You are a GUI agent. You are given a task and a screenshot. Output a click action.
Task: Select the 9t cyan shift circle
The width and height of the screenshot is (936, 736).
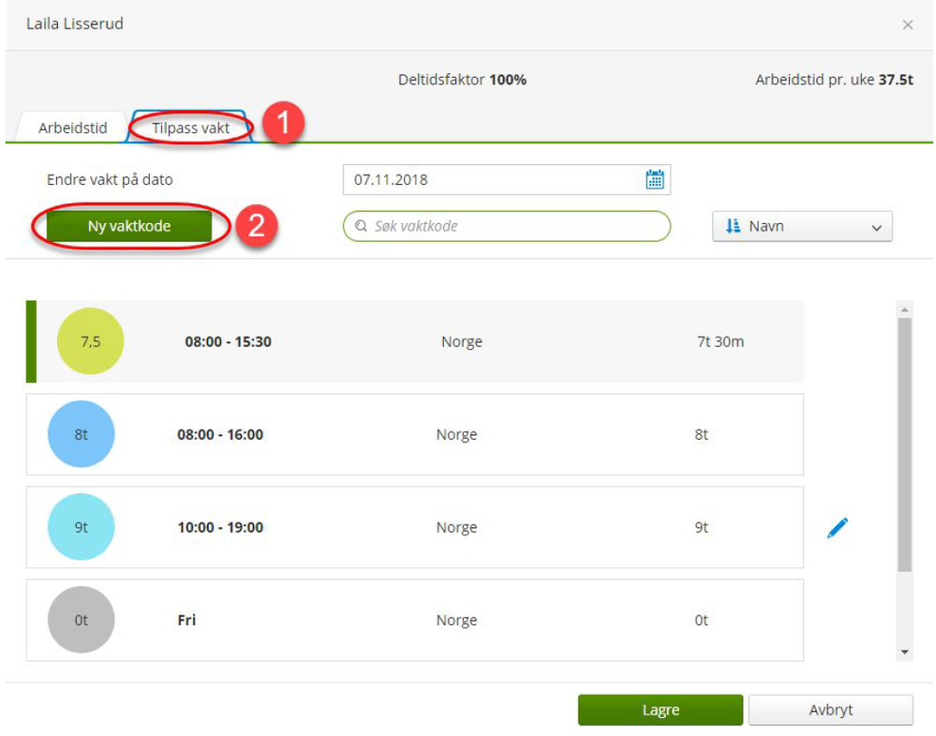pyautogui.click(x=82, y=527)
